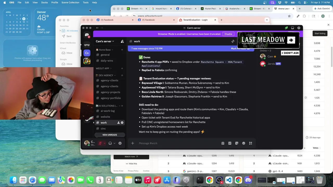
Task: Switch to TenantEvaluation - Login tab
Action: coord(198,20)
